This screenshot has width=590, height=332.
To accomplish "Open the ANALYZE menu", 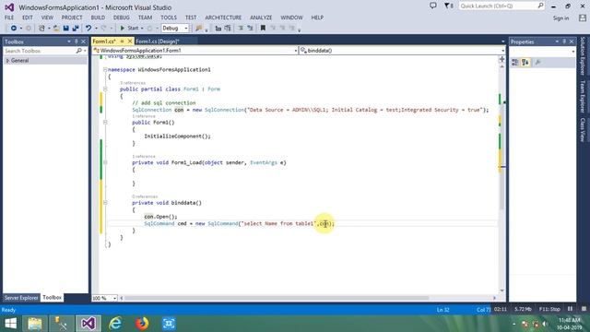I will tap(261, 18).
